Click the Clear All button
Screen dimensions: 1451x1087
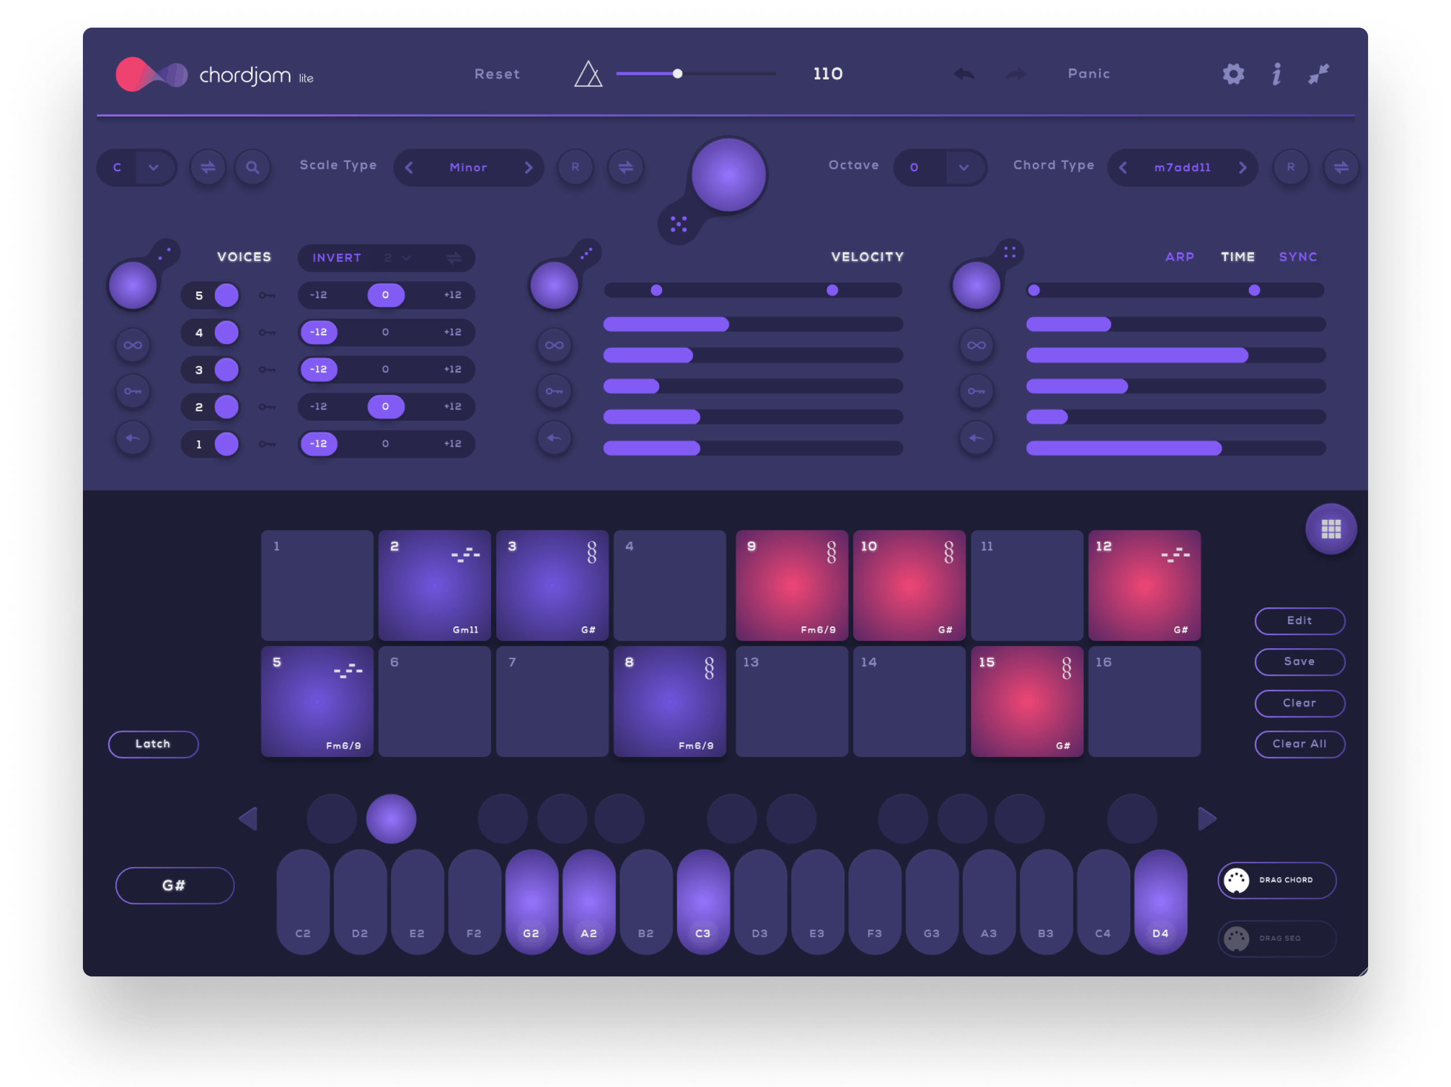click(x=1299, y=744)
